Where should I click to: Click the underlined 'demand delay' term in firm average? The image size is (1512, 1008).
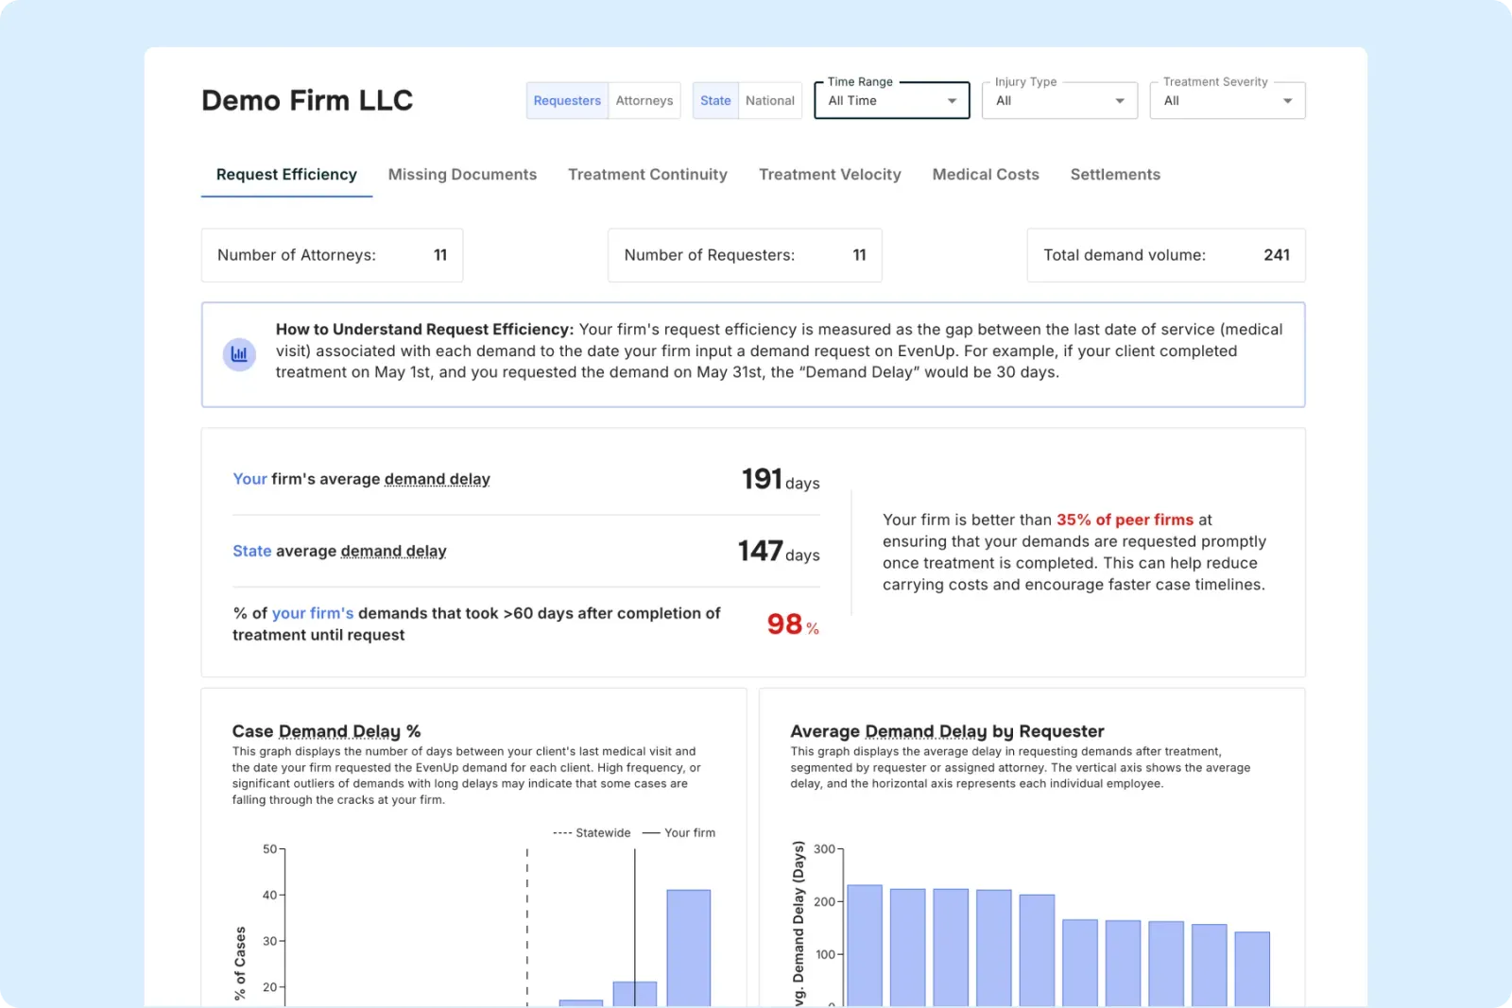coord(437,479)
